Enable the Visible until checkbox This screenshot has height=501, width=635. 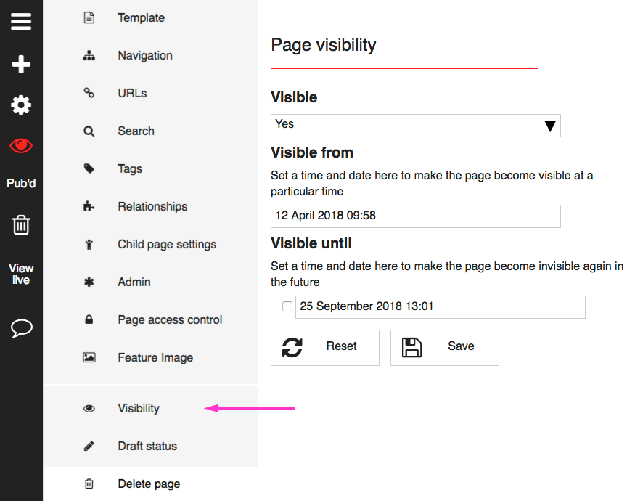(x=287, y=306)
